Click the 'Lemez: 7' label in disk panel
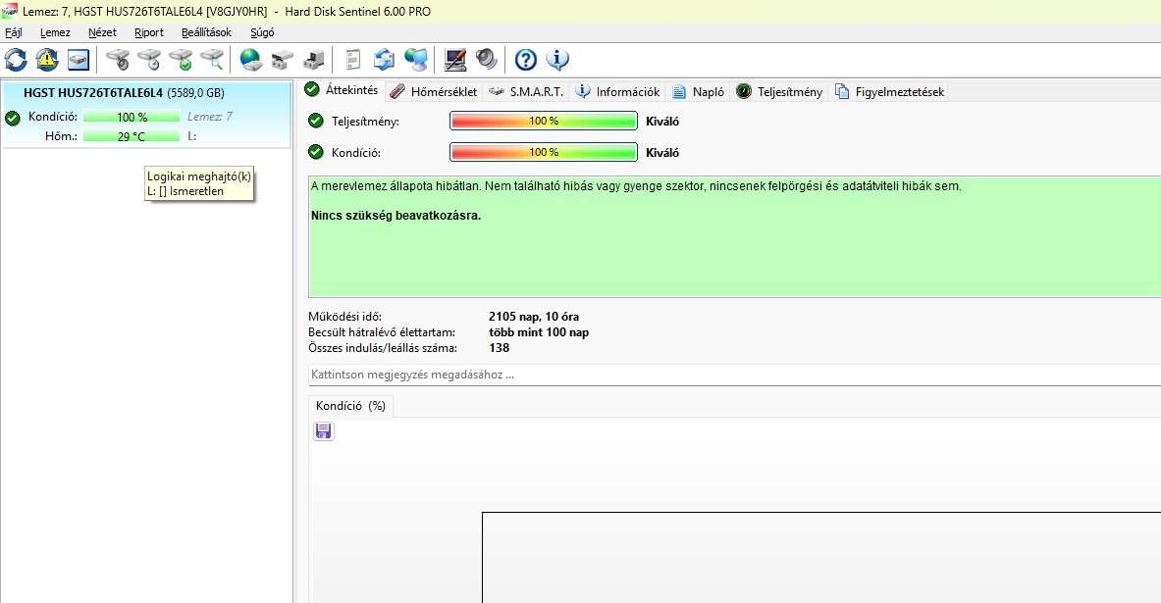This screenshot has width=1161, height=603. (210, 117)
